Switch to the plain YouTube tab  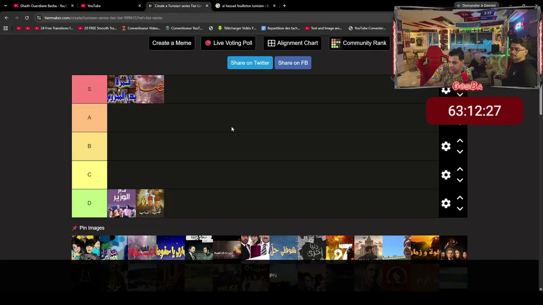tap(111, 6)
